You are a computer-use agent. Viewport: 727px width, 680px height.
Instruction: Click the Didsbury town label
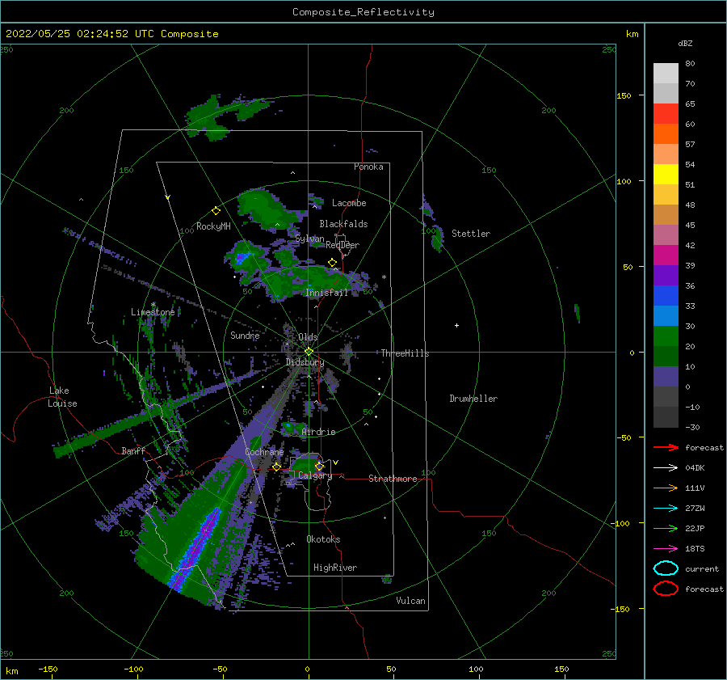point(305,362)
